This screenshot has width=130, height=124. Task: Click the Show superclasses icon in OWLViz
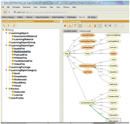point(75,26)
